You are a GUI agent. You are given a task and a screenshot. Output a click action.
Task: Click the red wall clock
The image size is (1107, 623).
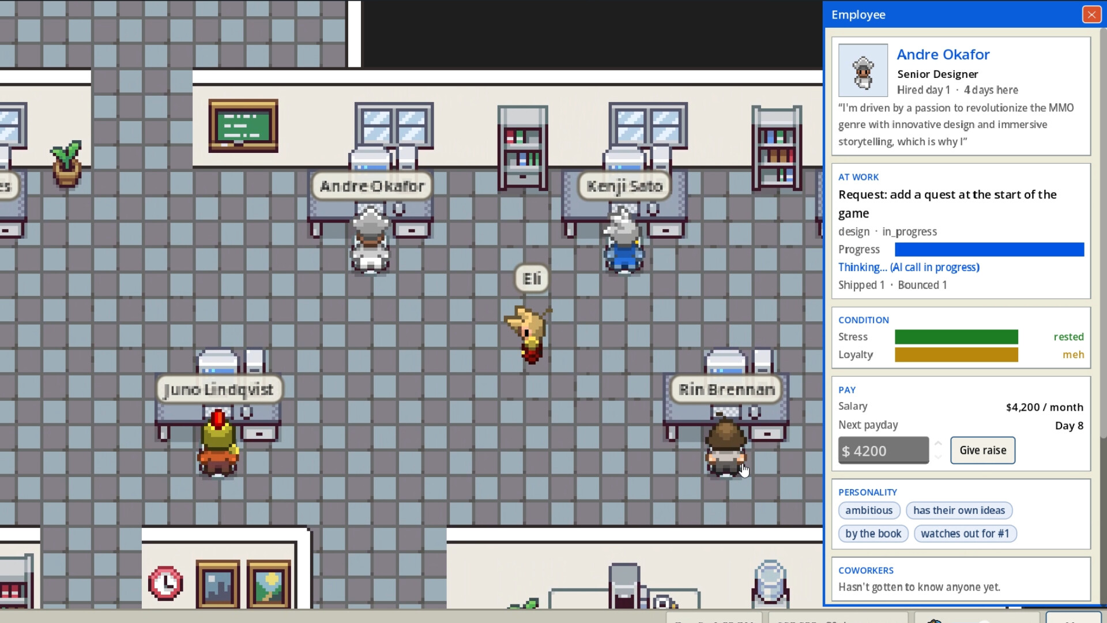[x=165, y=583]
